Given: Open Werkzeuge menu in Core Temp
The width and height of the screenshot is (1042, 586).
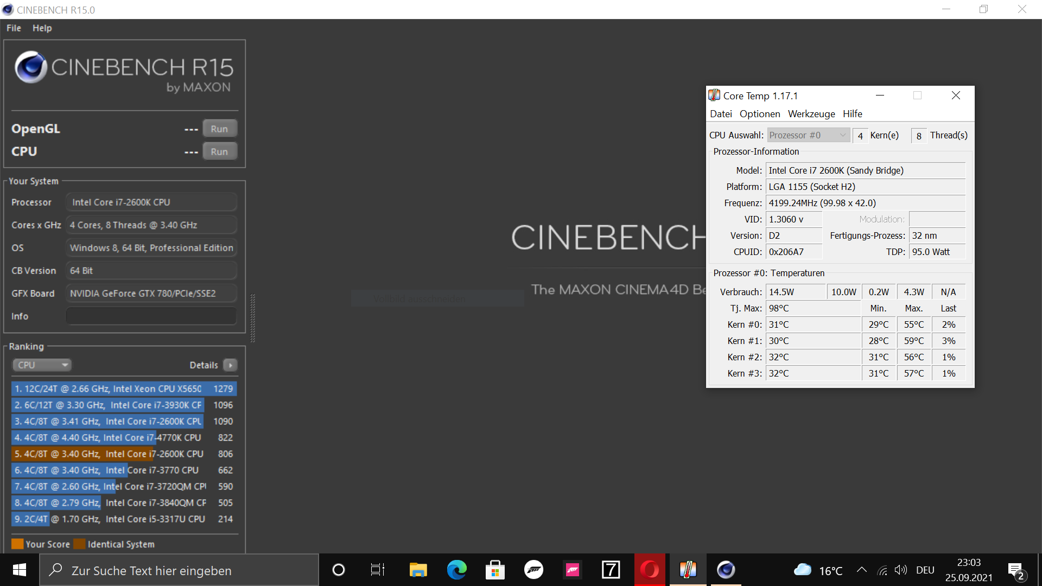Looking at the screenshot, I should coord(811,114).
